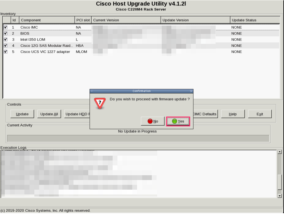Image resolution: width=284 pixels, height=214 pixels.
Task: Select the BIOS row text
Action: pos(25,33)
